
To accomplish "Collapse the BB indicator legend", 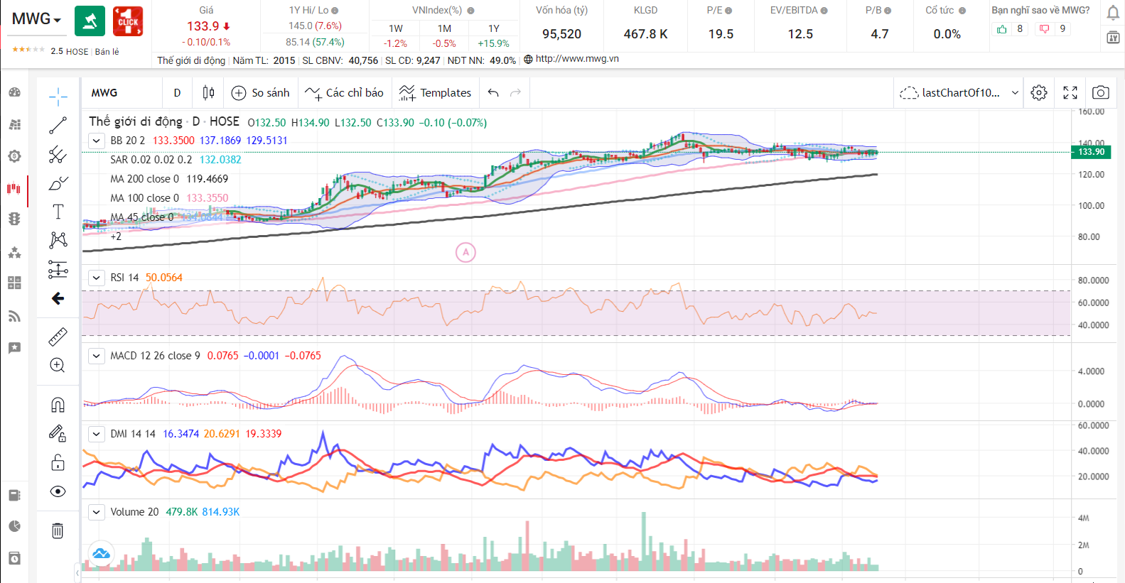I will pyautogui.click(x=97, y=141).
